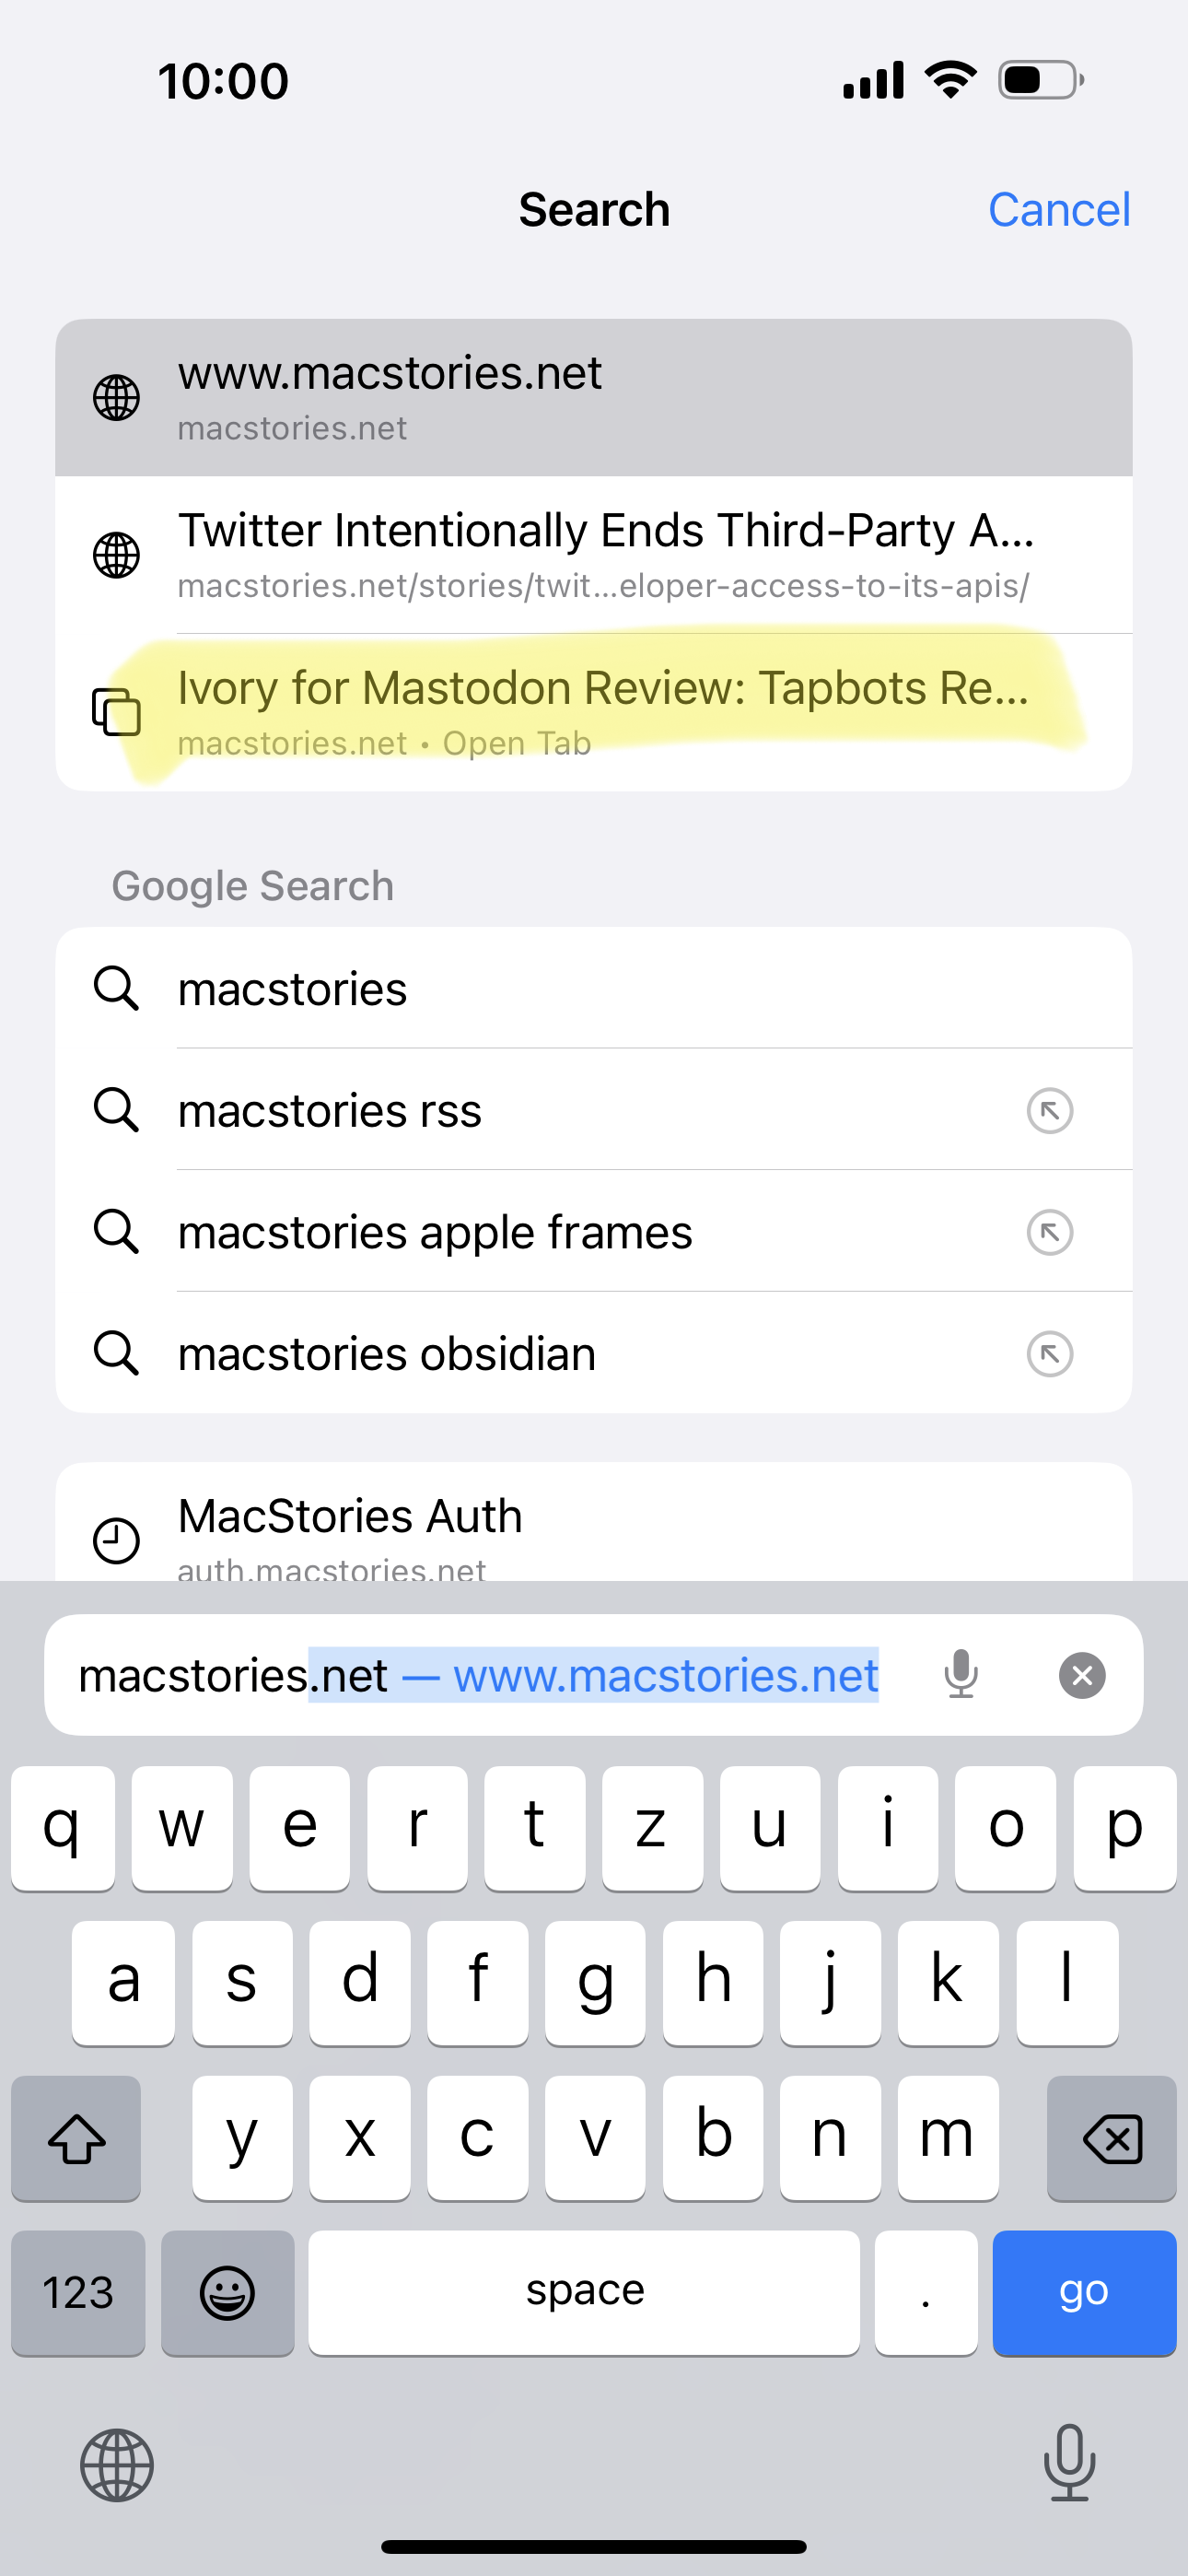Screen dimensions: 1188x2576
Task: Fill search with 'macstories obsidian' arrow
Action: [x=1050, y=1354]
